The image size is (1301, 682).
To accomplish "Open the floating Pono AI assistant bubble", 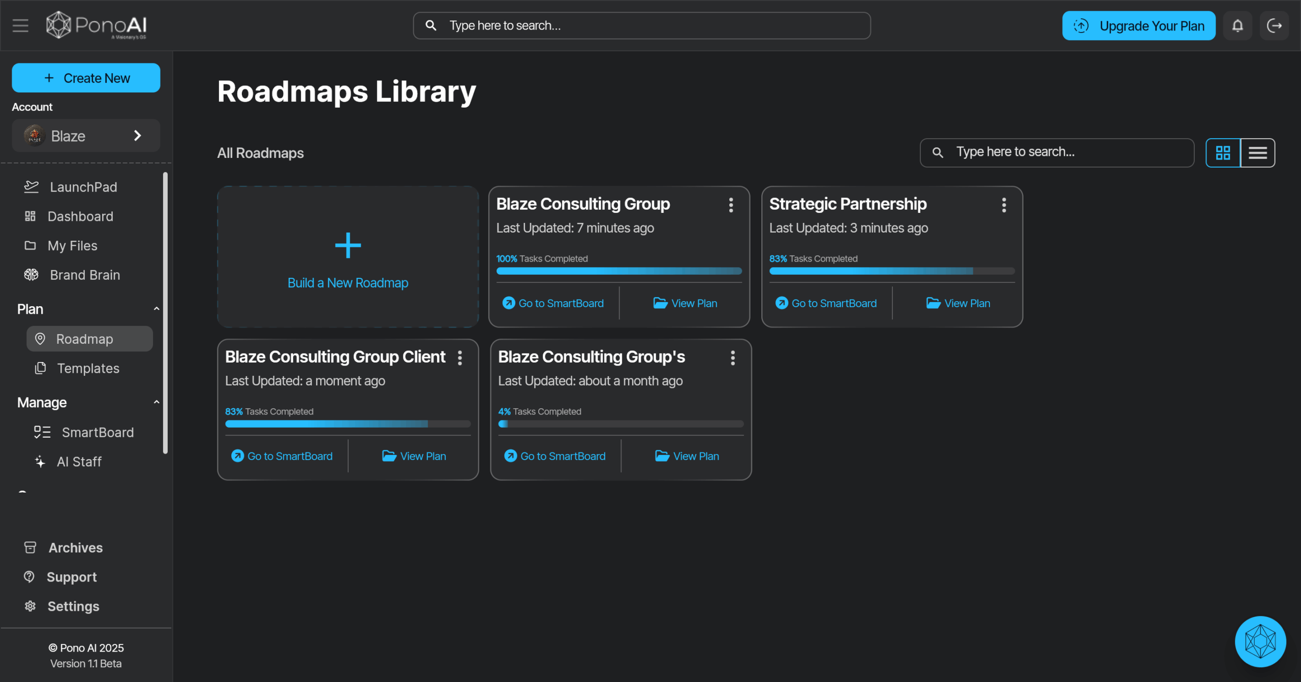I will tap(1260, 641).
